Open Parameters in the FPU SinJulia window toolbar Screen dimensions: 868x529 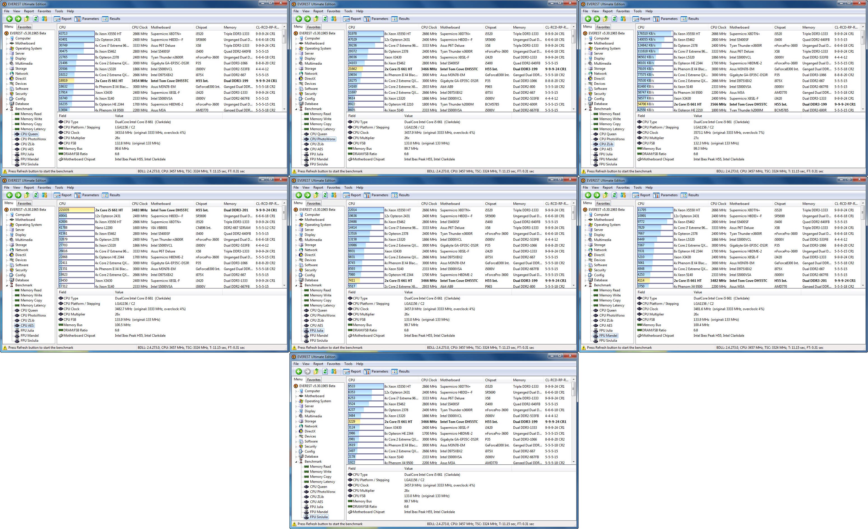pos(376,371)
